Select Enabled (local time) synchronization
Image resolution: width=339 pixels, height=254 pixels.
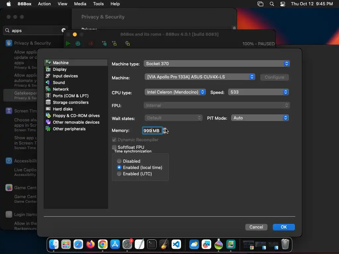point(119,167)
